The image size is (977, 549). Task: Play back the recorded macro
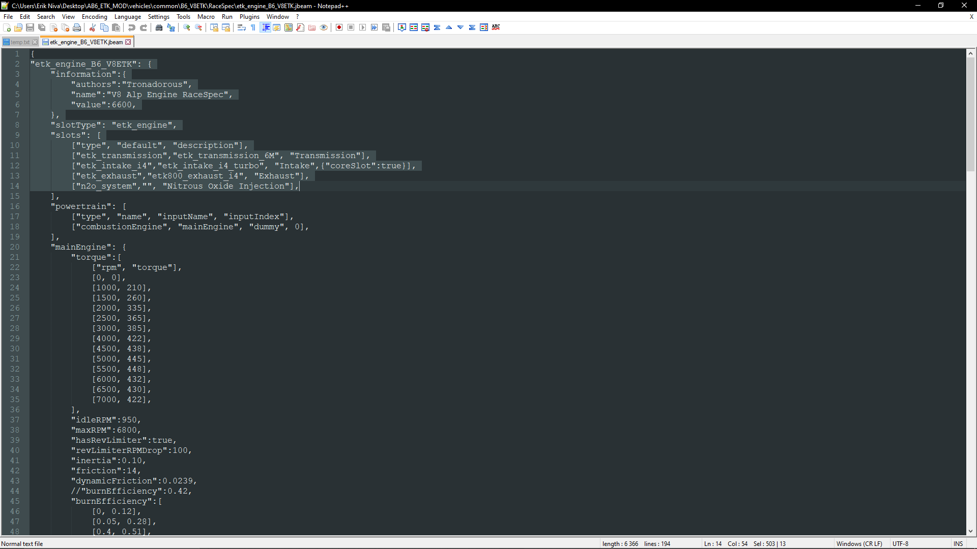(363, 27)
